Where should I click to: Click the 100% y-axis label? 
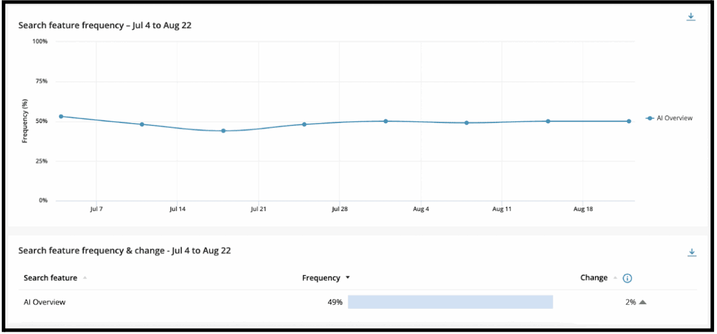click(x=40, y=41)
